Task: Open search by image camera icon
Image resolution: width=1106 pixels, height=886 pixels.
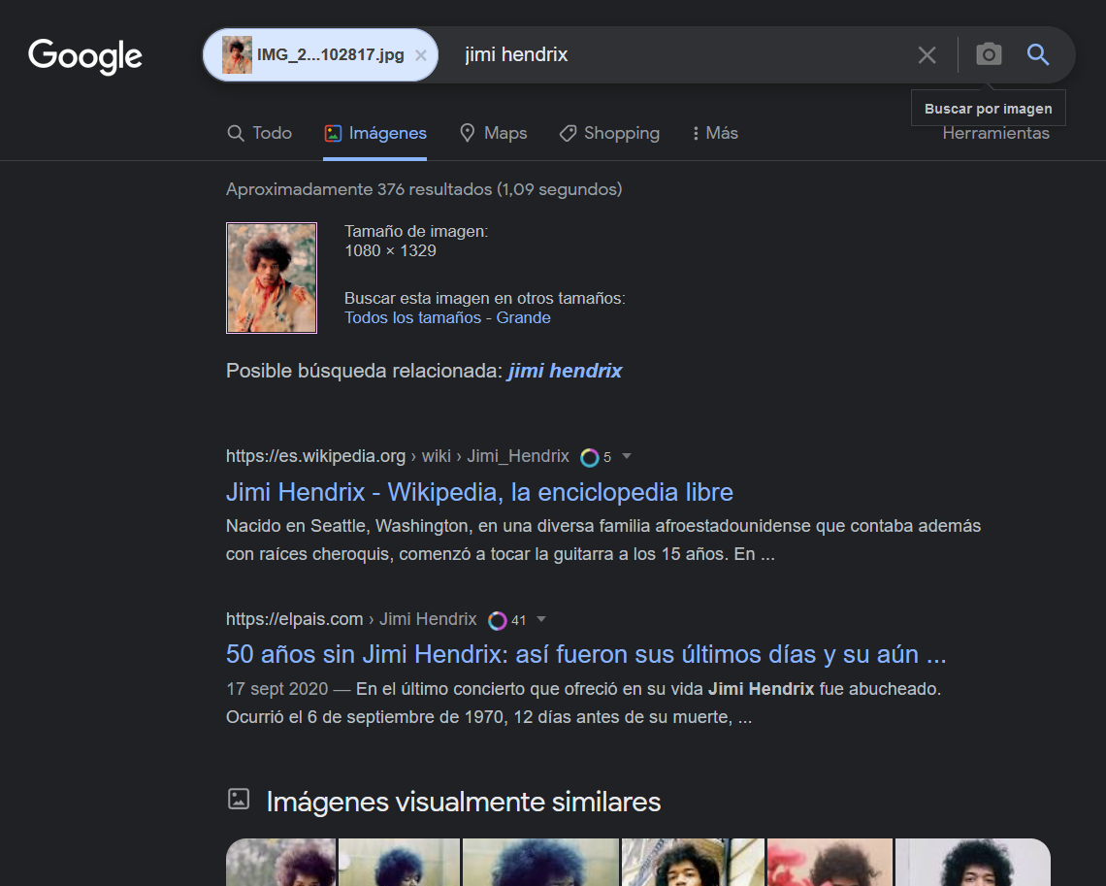Action: tap(989, 54)
